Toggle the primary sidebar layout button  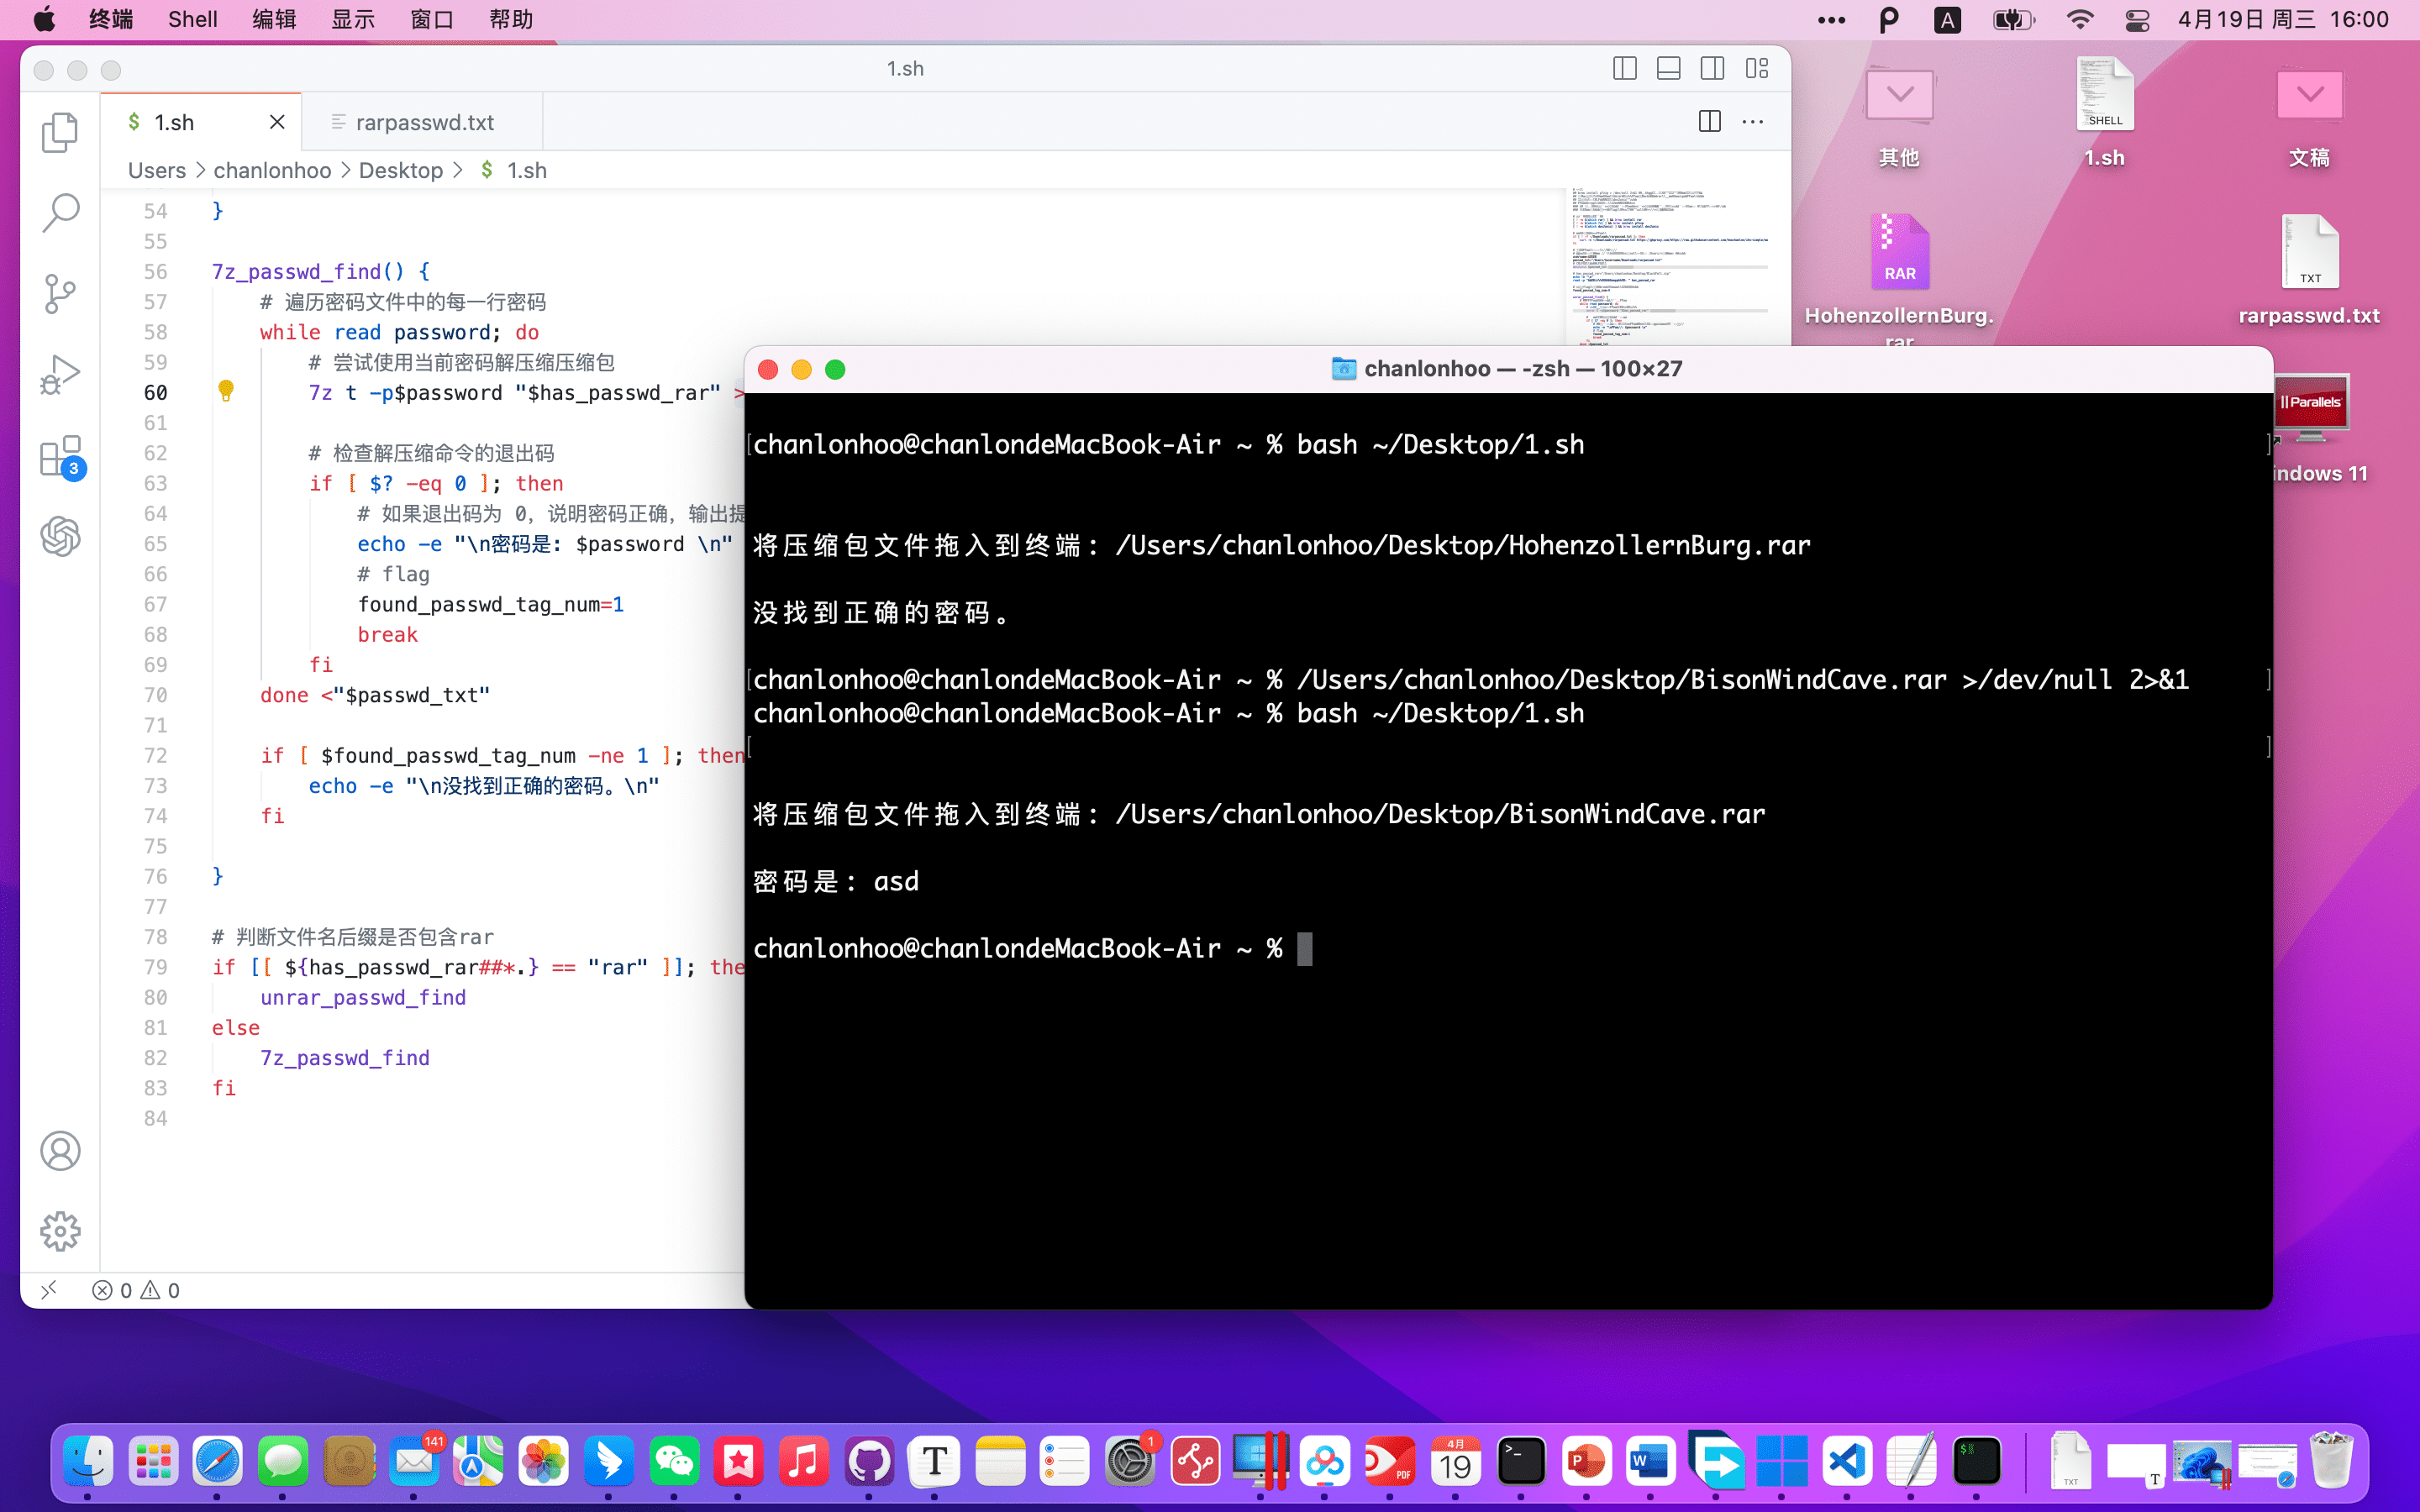(1625, 68)
